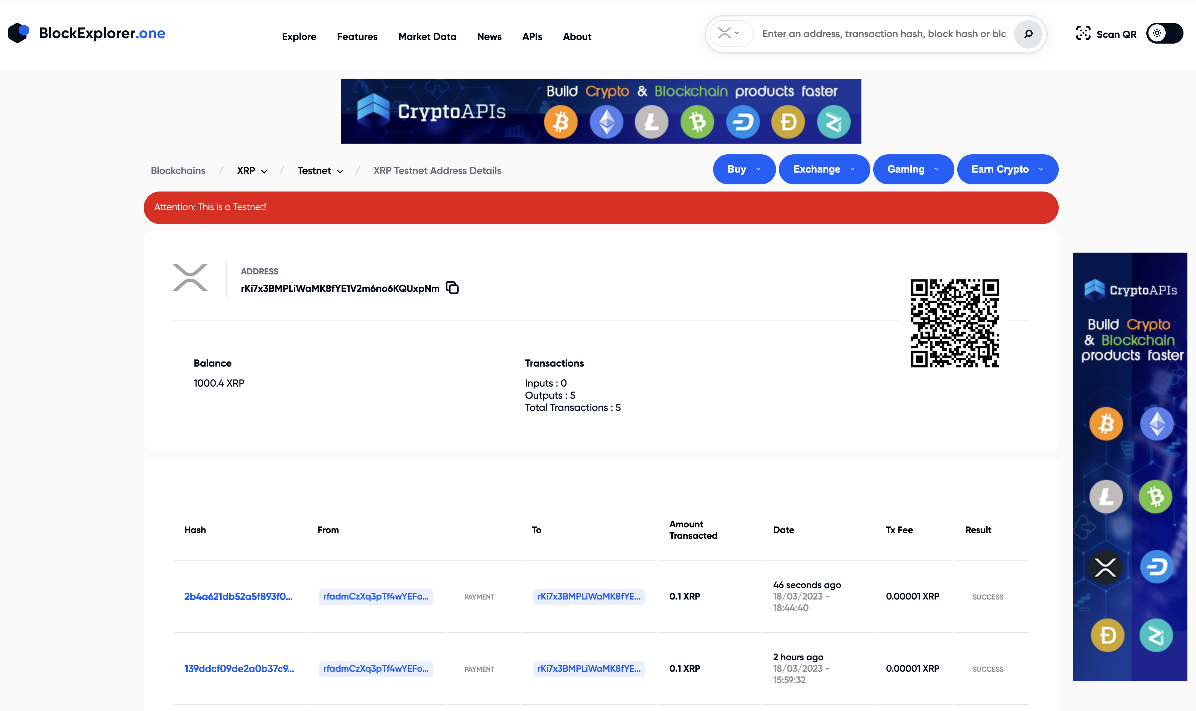1196x711 pixels.
Task: Toggle the dark mode switch
Action: click(1165, 34)
